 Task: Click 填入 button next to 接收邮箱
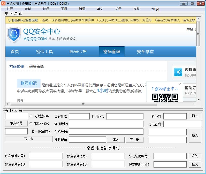[x=116, y=140]
